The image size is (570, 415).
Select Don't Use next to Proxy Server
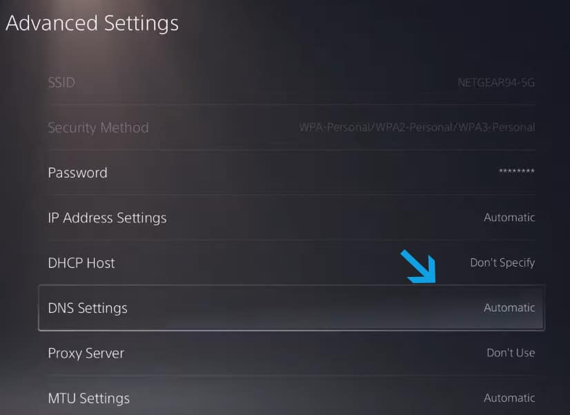[511, 353]
